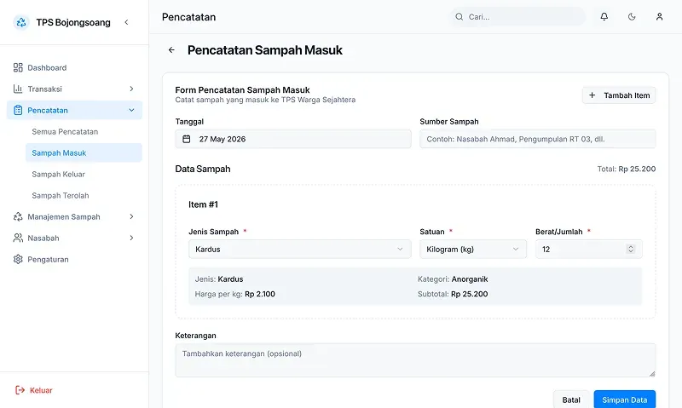Toggle dark mode moon icon
Viewport: 682px width, 408px height.
pyautogui.click(x=632, y=16)
